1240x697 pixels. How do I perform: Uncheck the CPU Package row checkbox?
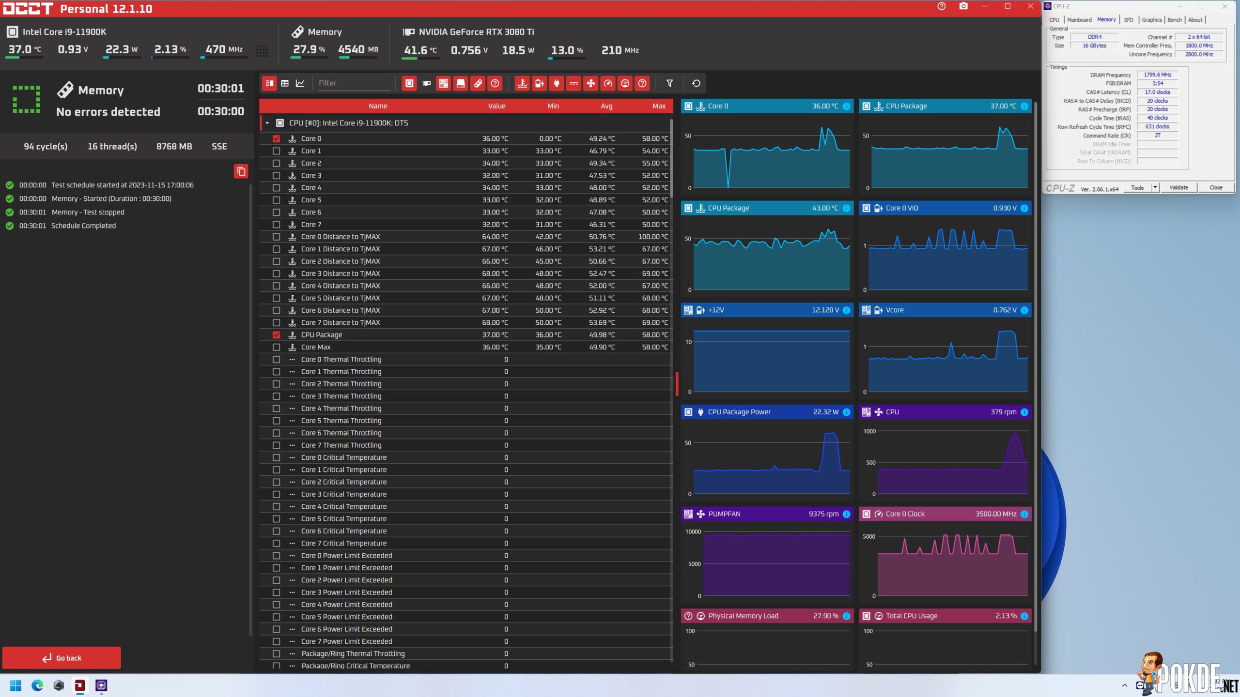pos(277,335)
